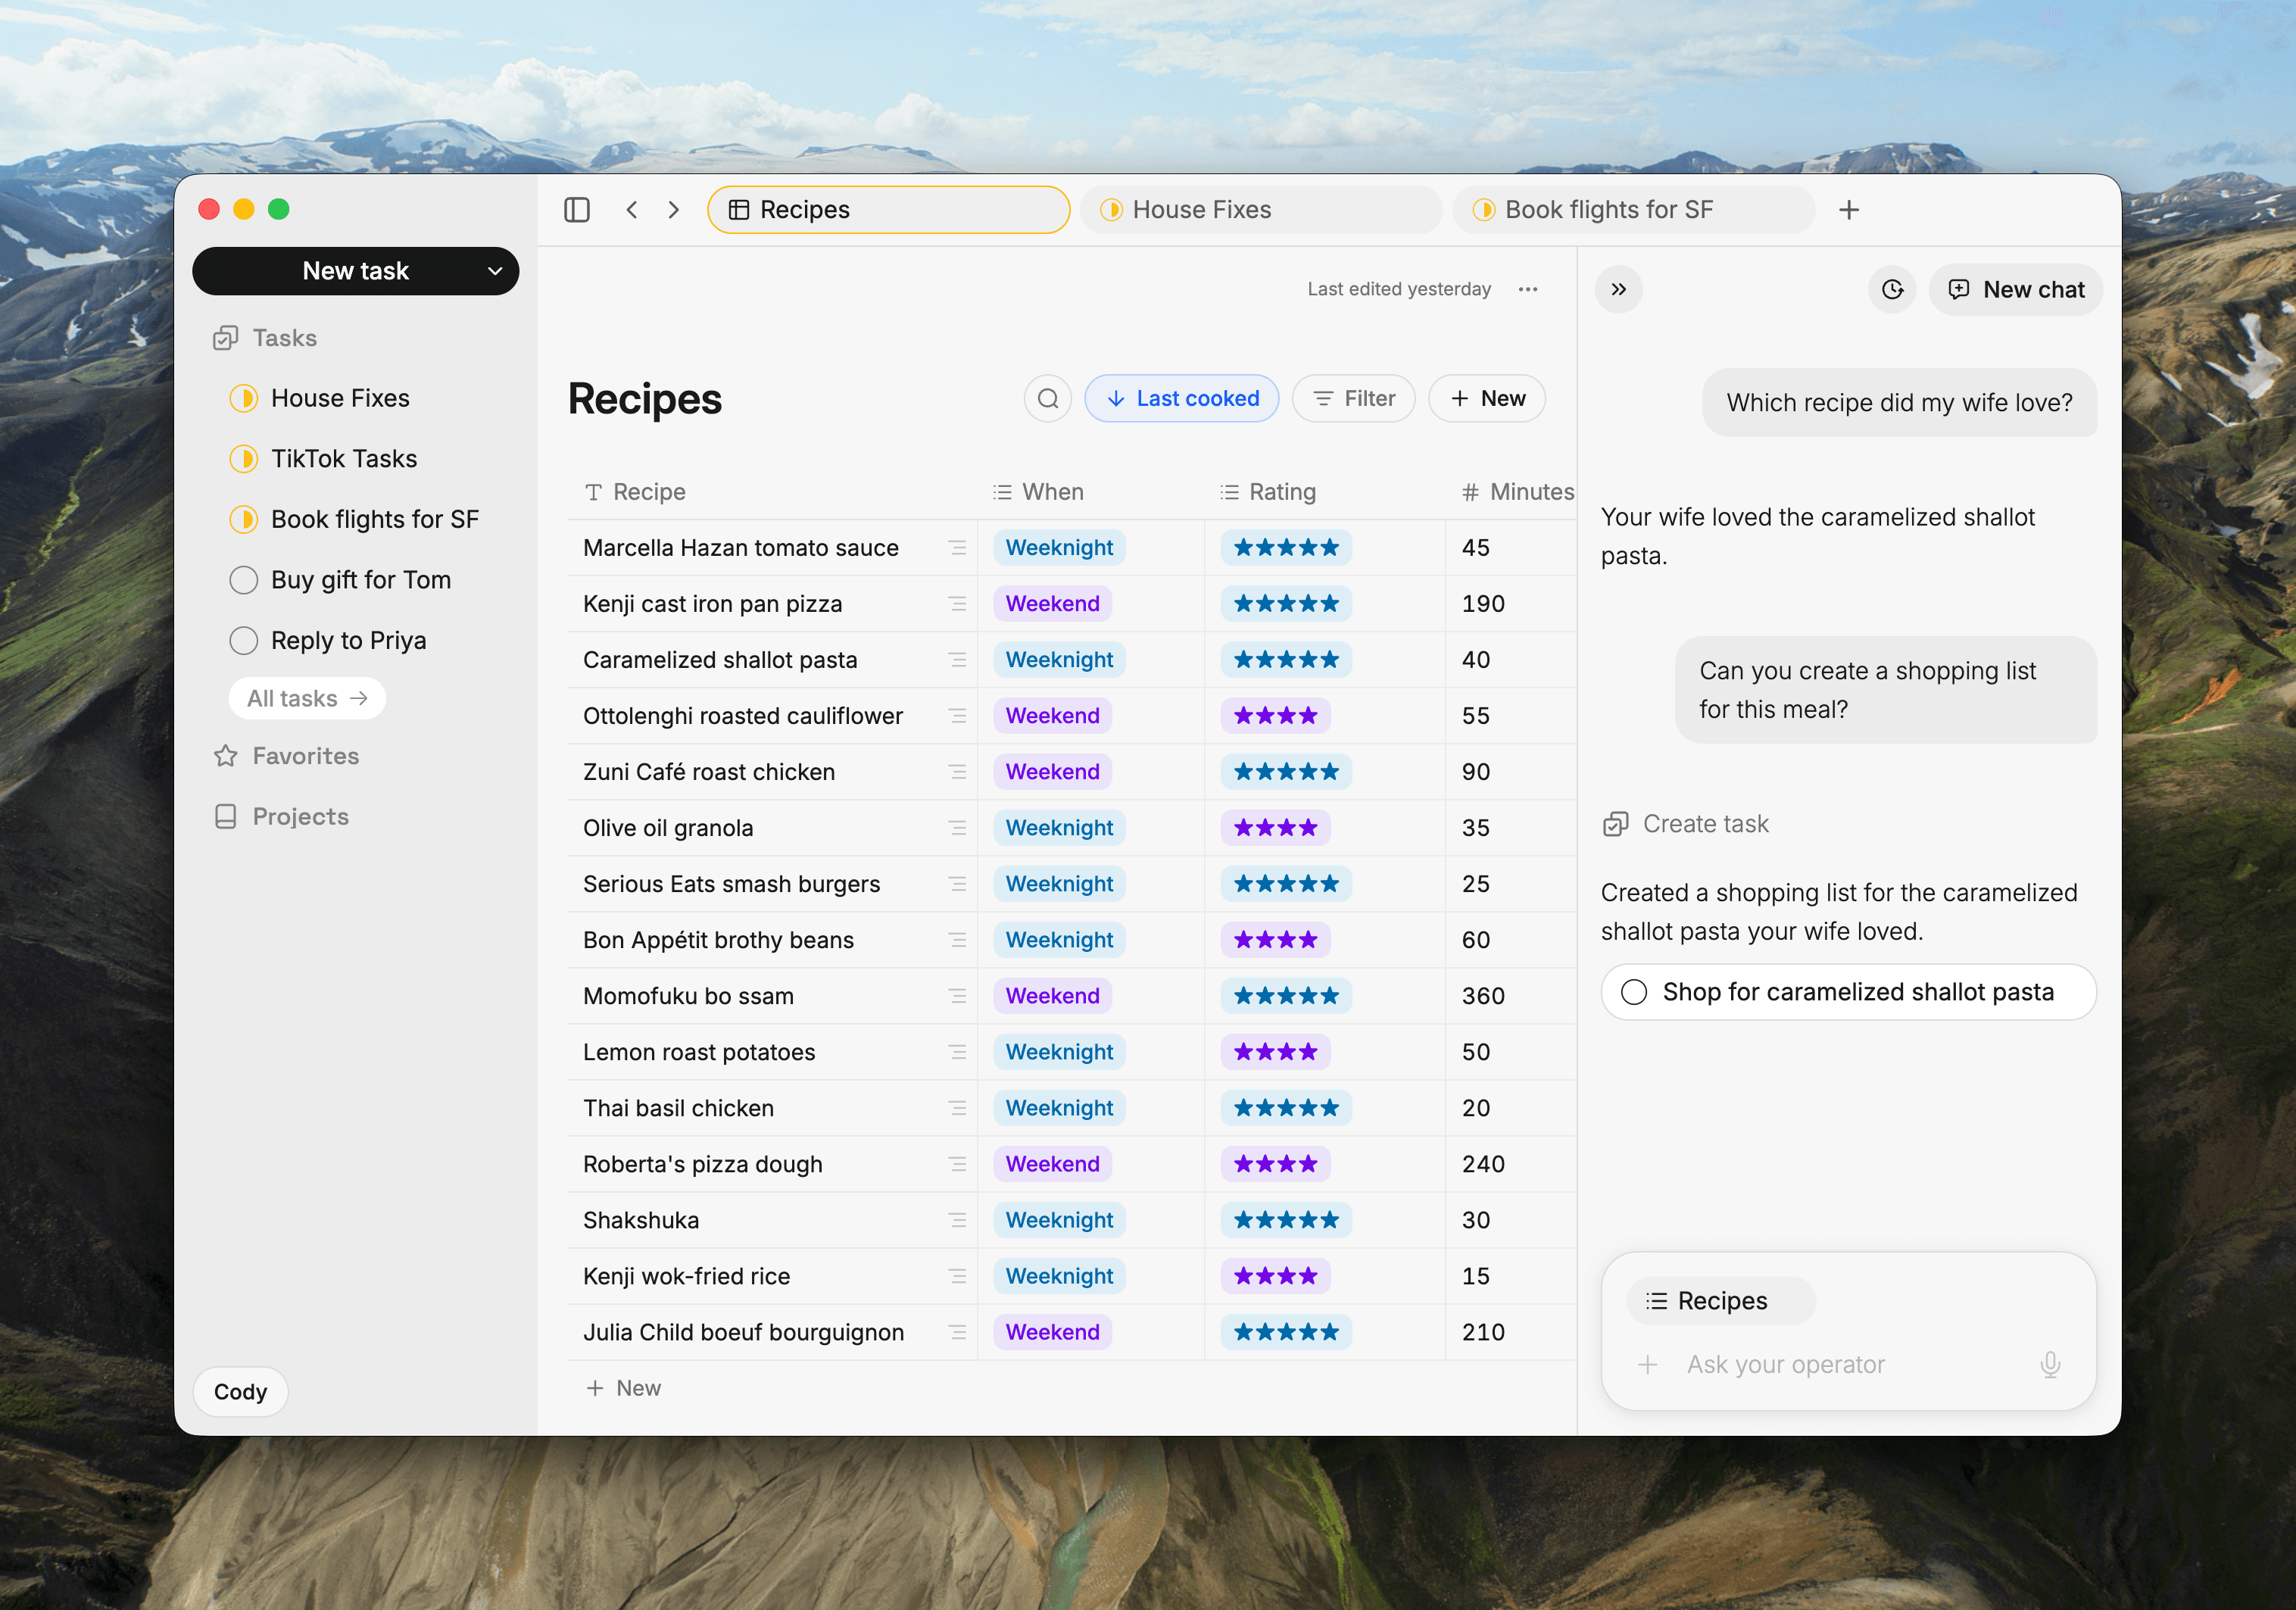2296x1610 pixels.
Task: Go back with the left arrow
Action: pos(632,210)
